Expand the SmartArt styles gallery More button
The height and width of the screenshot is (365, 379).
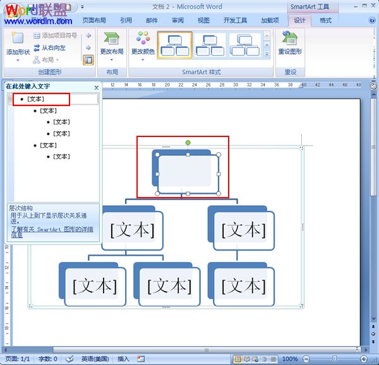tap(267, 54)
